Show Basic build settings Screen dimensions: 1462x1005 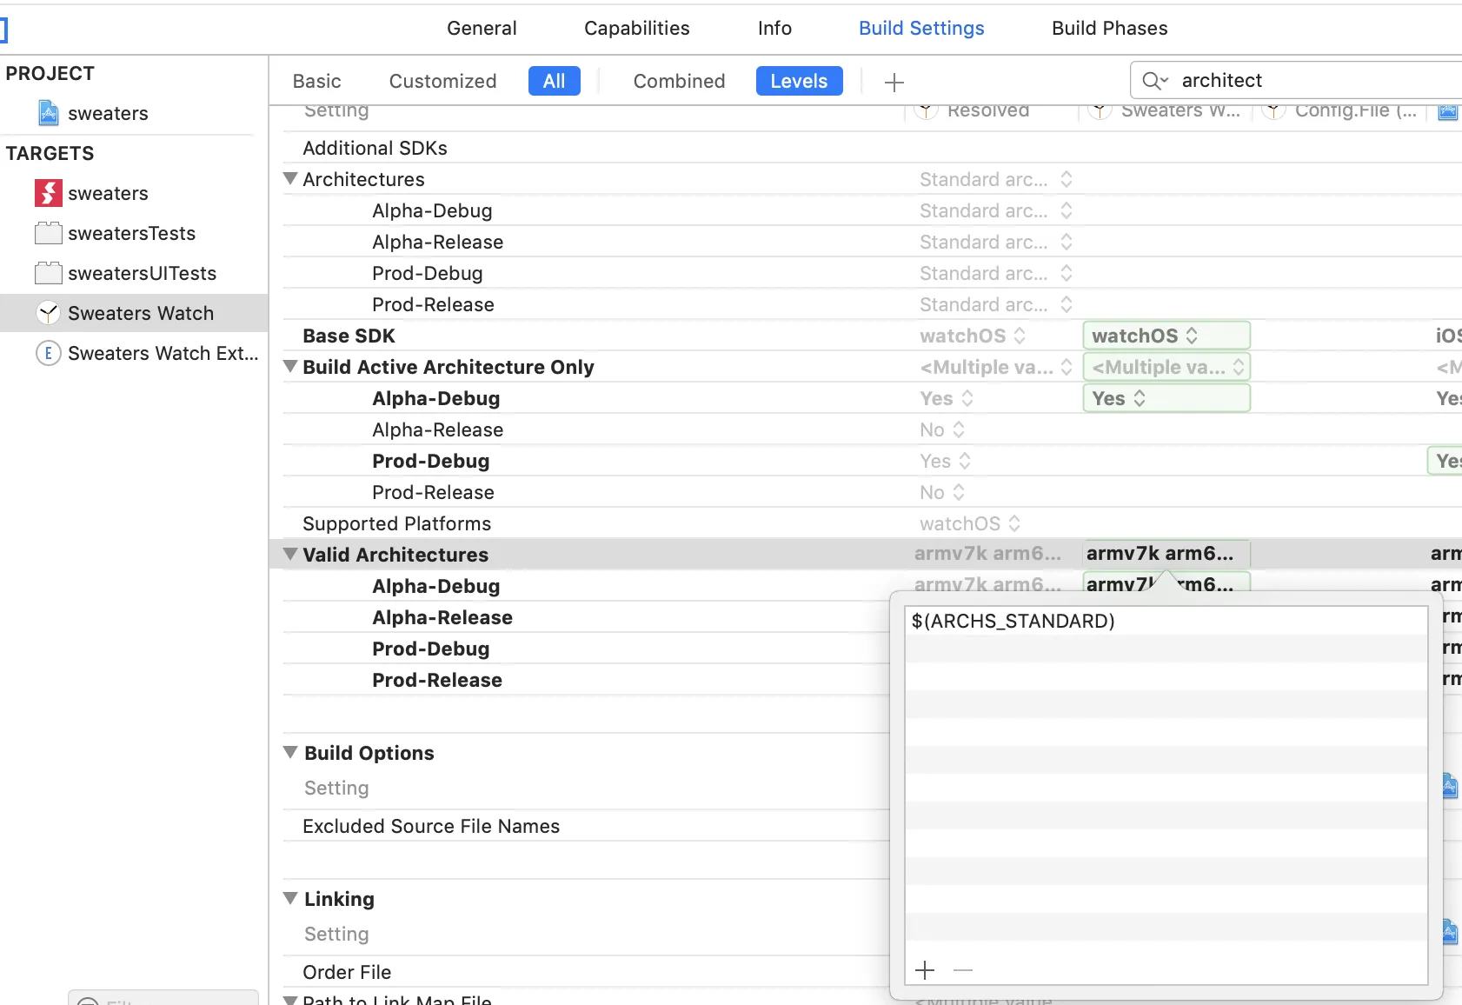(x=317, y=81)
